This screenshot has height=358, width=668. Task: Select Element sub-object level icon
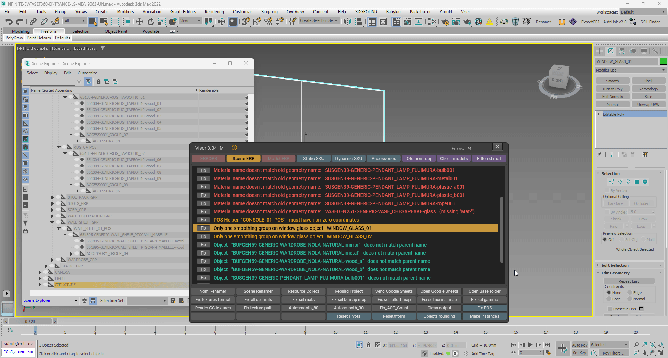pyautogui.click(x=645, y=182)
